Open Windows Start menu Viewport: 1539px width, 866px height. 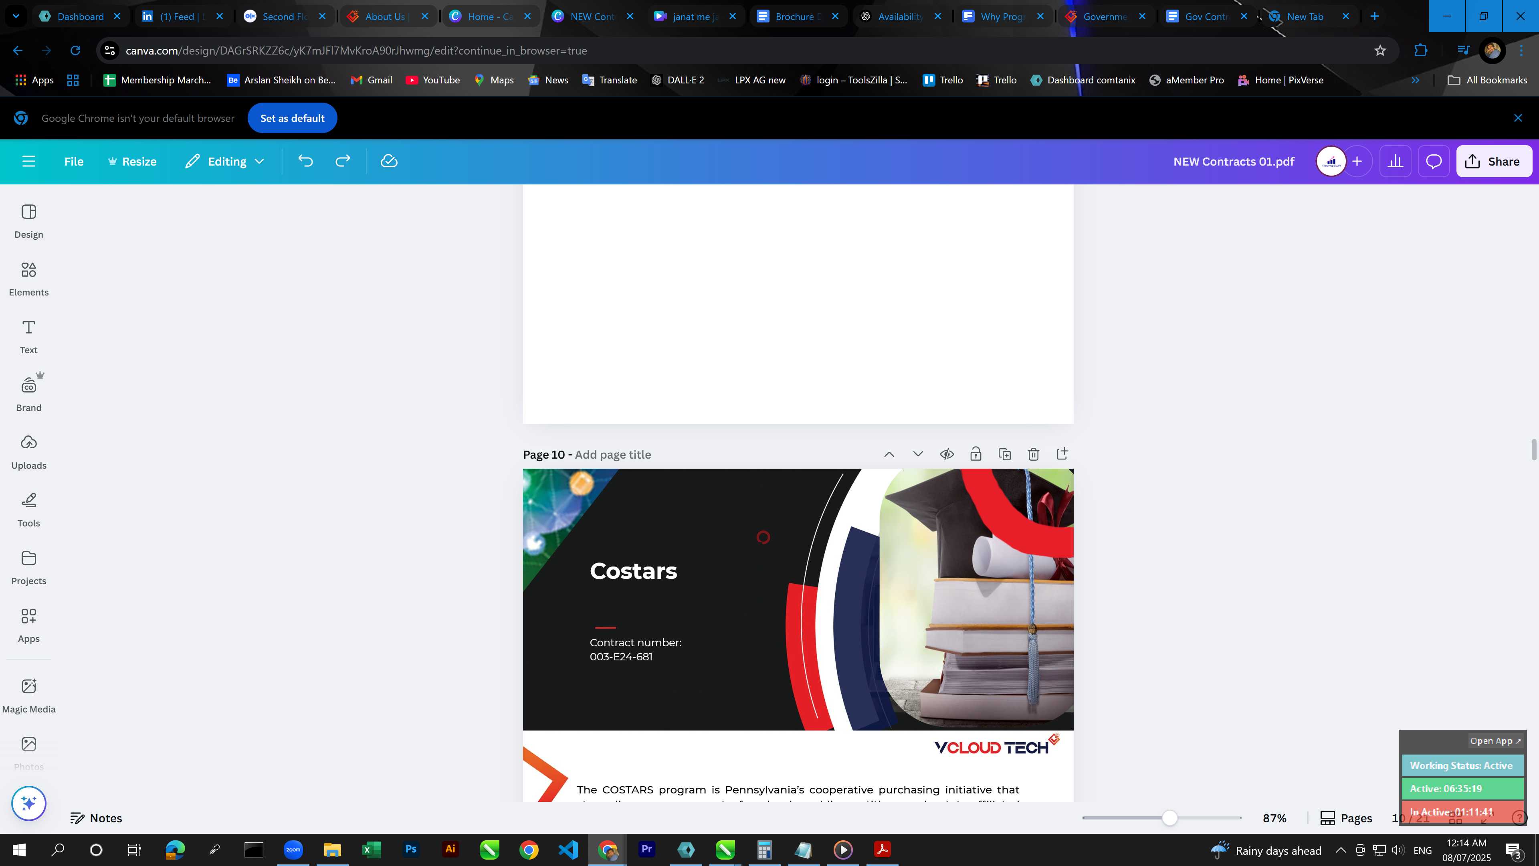[x=18, y=850]
